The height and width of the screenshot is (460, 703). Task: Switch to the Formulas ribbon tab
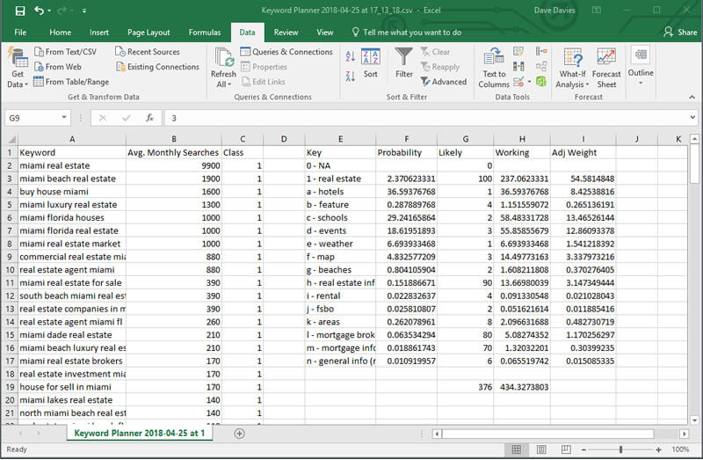204,33
